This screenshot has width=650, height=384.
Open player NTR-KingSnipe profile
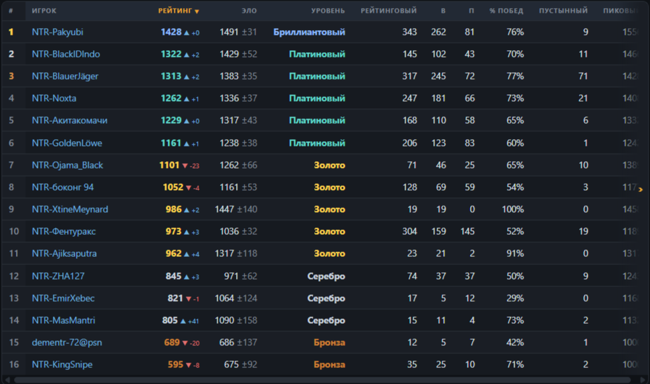pos(62,365)
